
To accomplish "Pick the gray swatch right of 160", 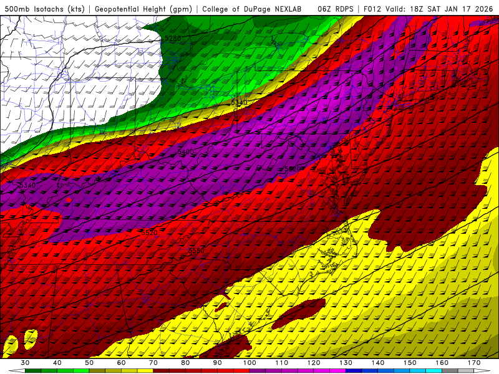I will click(450, 371).
